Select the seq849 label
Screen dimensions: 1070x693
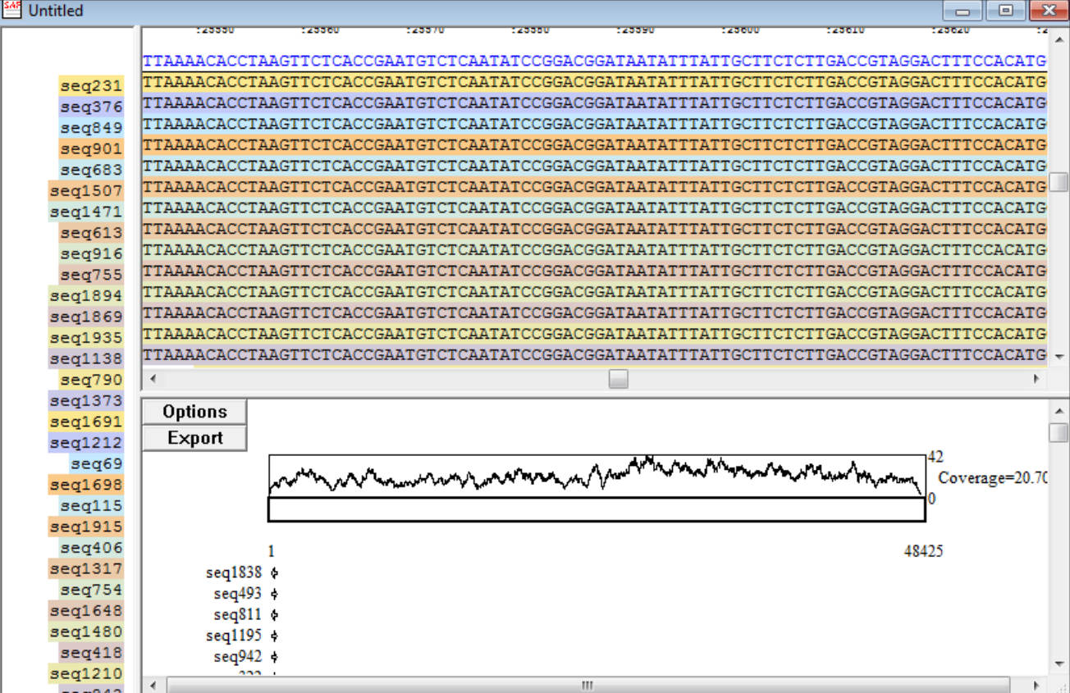pos(91,128)
